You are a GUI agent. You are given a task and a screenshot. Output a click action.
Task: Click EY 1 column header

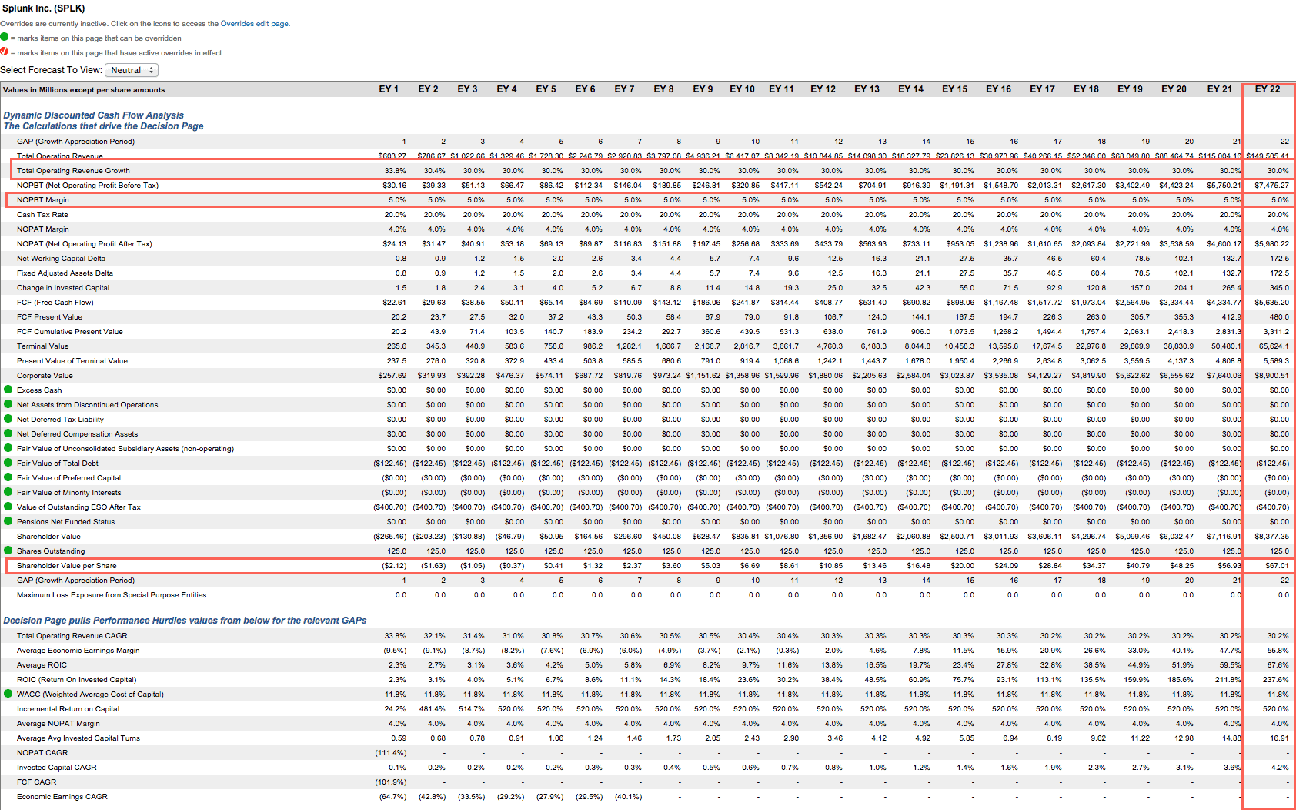[x=389, y=89]
